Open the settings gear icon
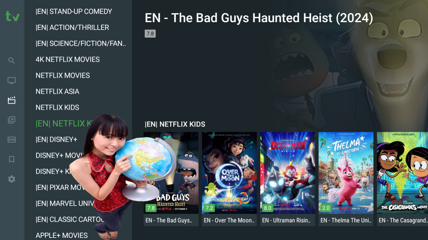 click(12, 179)
